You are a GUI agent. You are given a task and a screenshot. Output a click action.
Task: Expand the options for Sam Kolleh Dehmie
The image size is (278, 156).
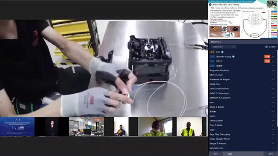(273, 88)
